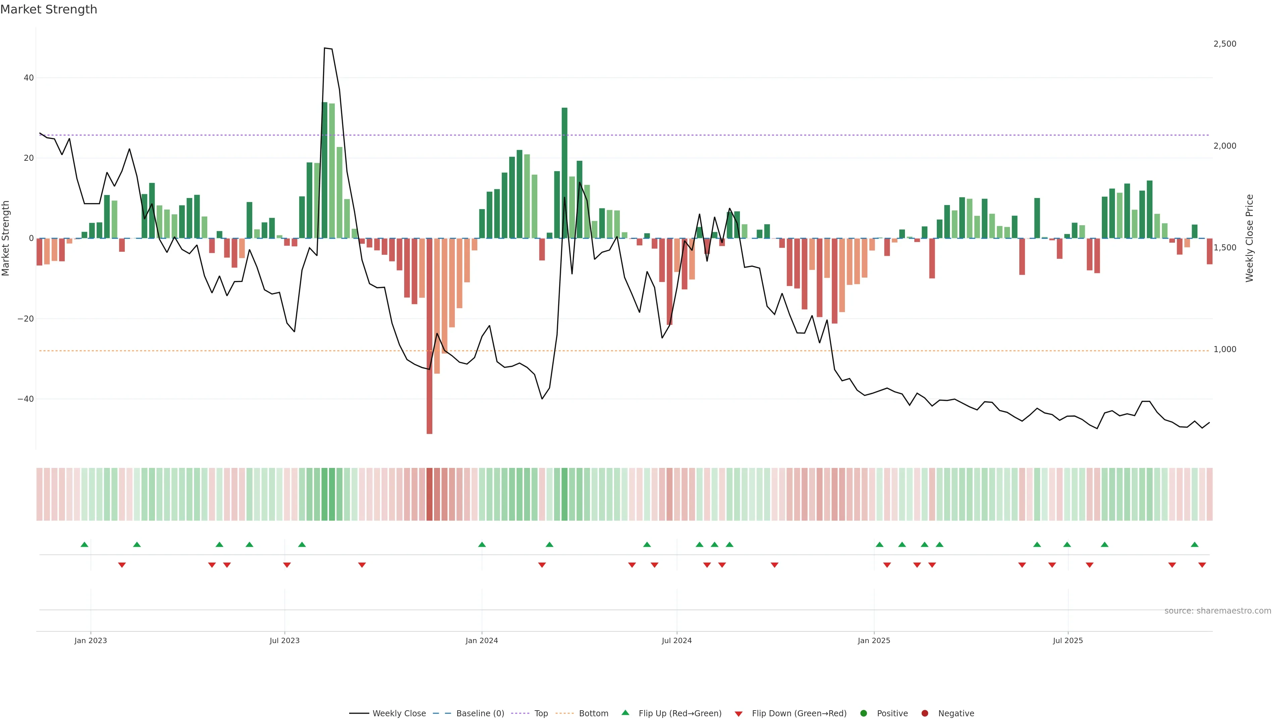Click the Bottom legend line icon

point(565,714)
